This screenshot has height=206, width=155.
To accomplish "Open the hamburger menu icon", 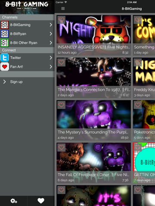I will [63, 9].
